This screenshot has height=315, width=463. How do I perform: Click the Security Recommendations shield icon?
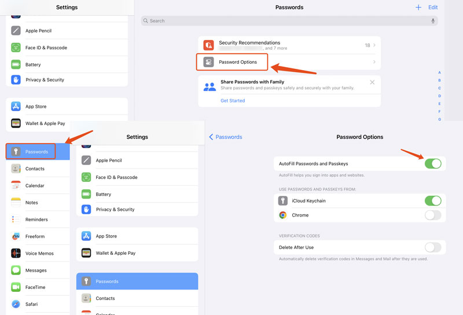(x=208, y=45)
